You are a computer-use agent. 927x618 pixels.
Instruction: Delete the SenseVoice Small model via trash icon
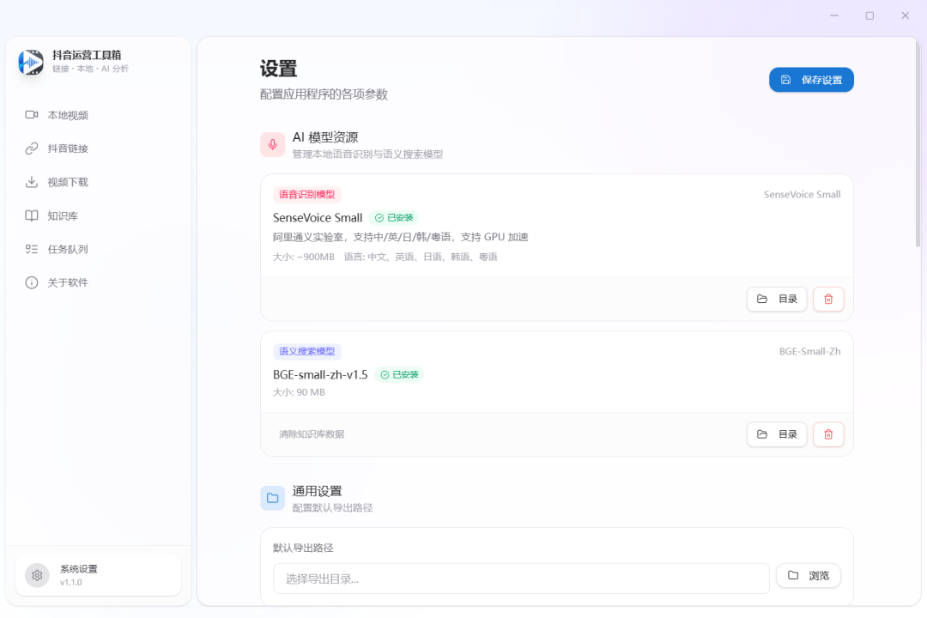[x=827, y=299]
